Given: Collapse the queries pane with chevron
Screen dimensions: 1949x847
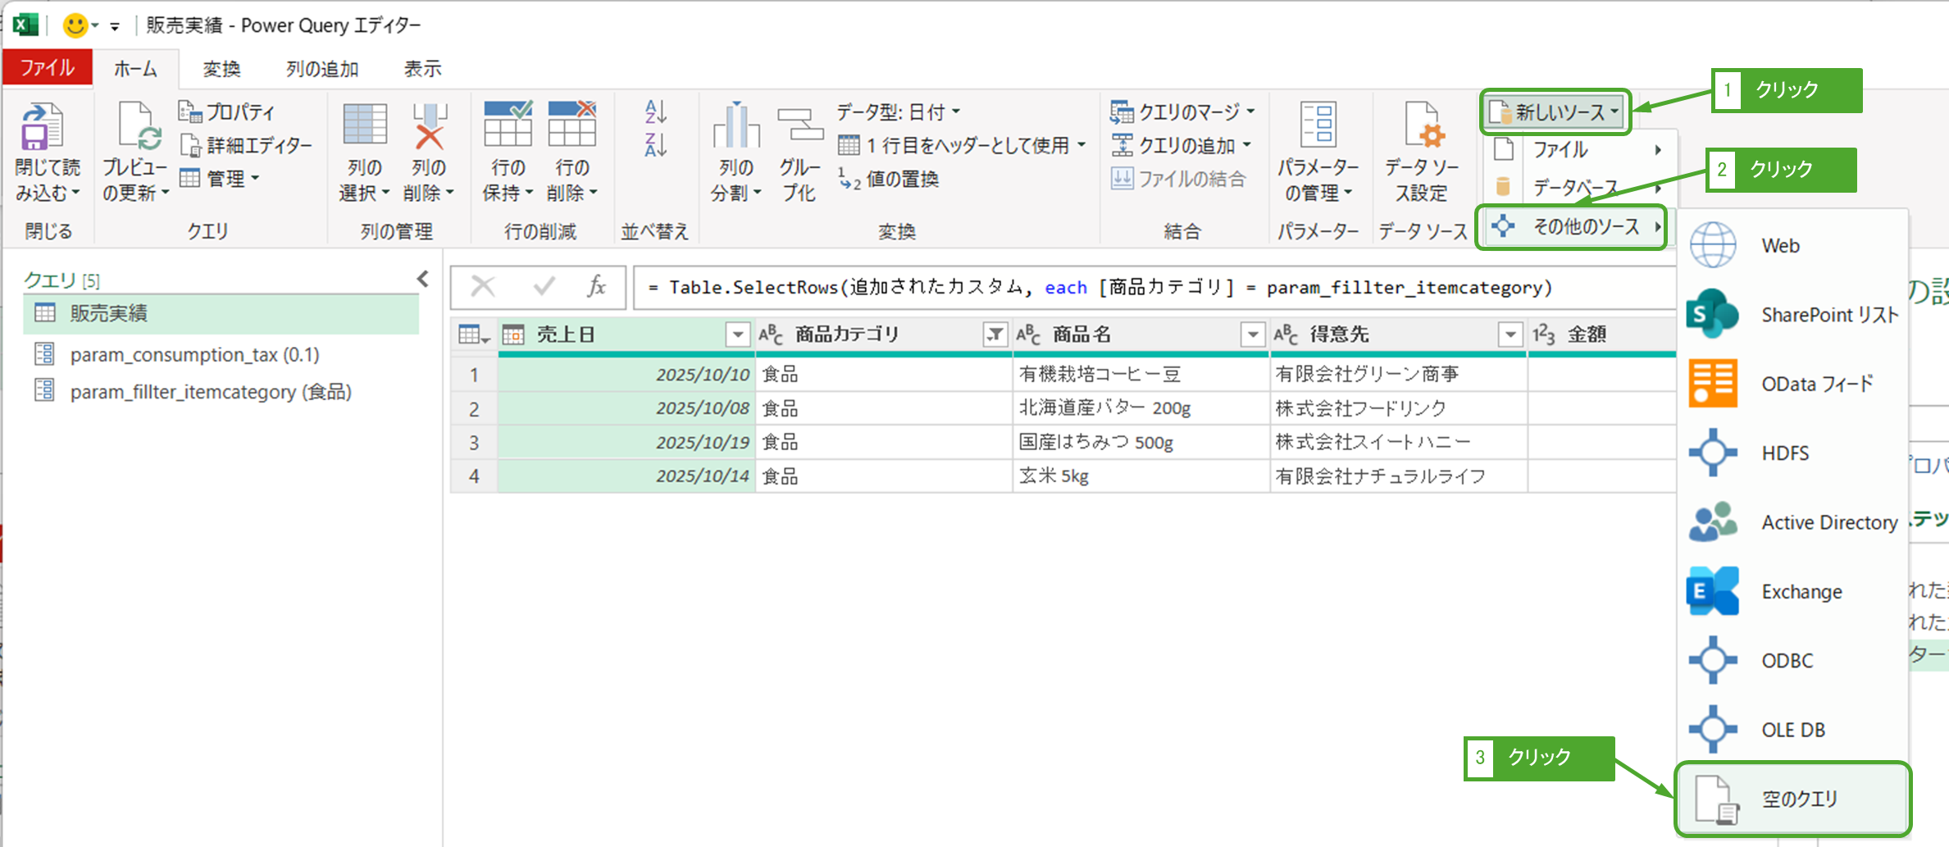Looking at the screenshot, I should pos(423,279).
